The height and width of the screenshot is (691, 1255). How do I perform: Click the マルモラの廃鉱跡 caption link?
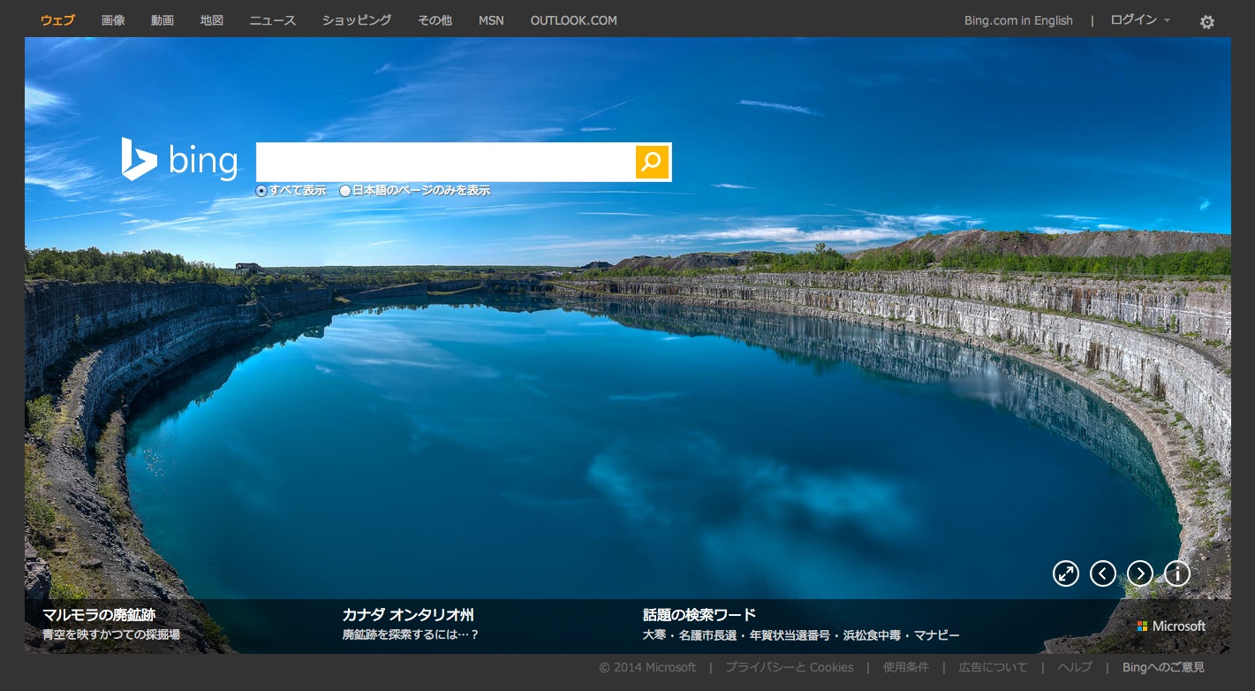point(99,615)
